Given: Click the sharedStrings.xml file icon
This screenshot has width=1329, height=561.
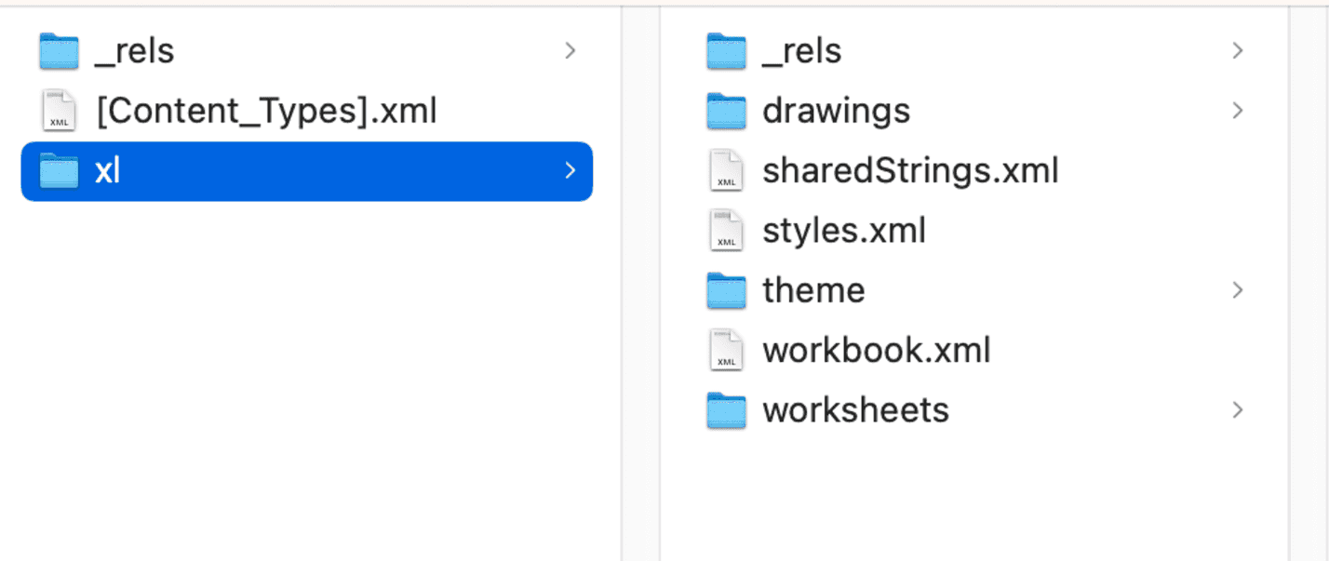Looking at the screenshot, I should 726,171.
